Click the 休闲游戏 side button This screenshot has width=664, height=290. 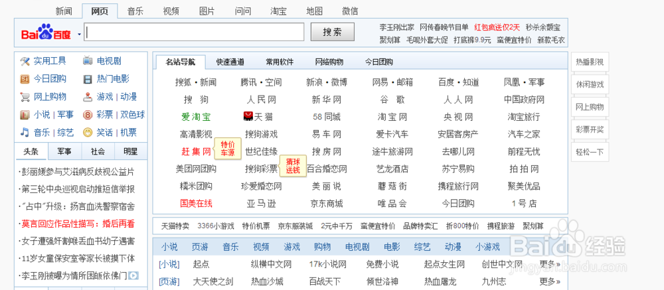click(590, 85)
